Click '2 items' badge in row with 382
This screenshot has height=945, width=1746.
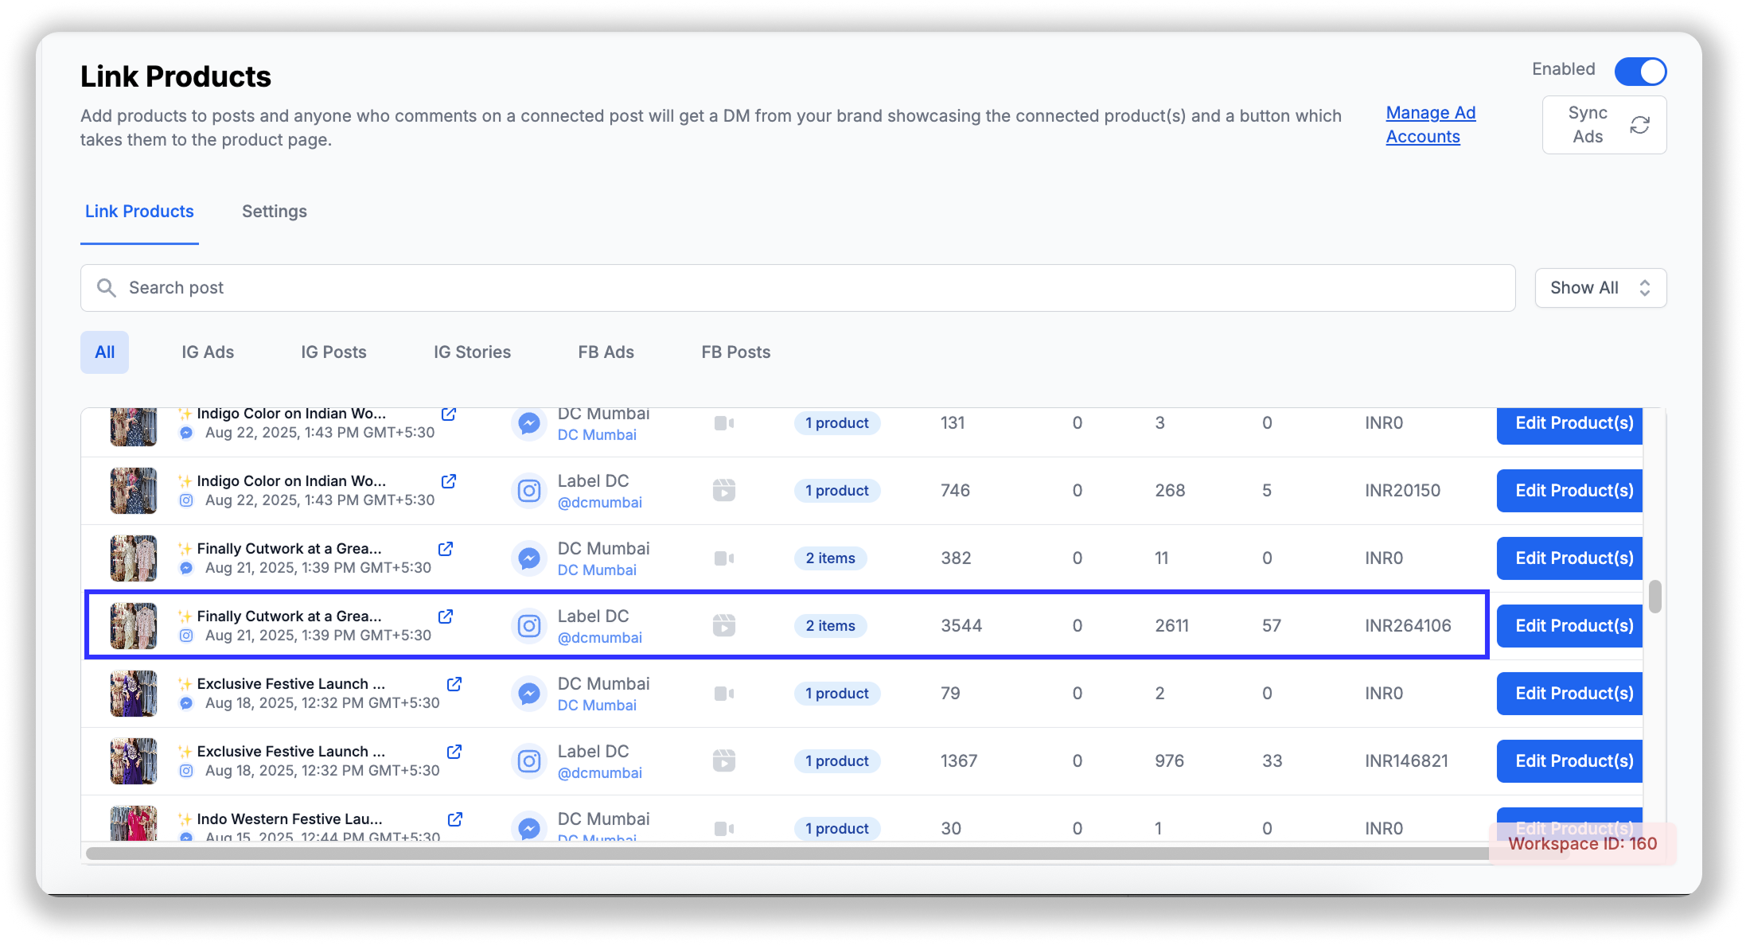click(x=831, y=558)
